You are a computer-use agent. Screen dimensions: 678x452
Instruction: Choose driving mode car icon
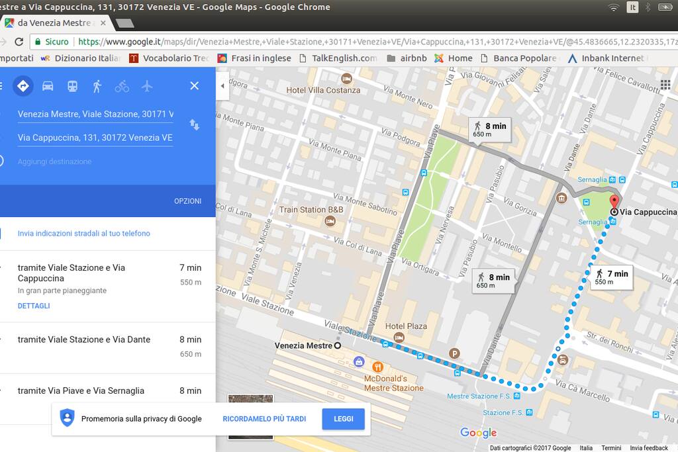click(x=48, y=86)
